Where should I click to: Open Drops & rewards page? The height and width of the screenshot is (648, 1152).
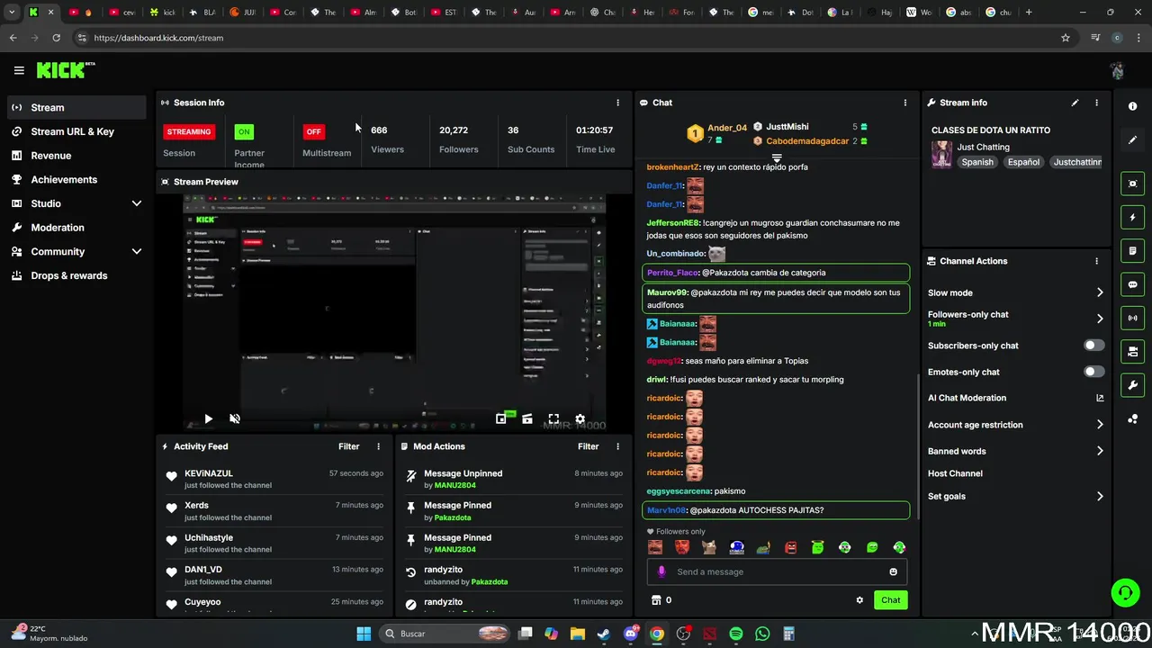pyautogui.click(x=76, y=275)
